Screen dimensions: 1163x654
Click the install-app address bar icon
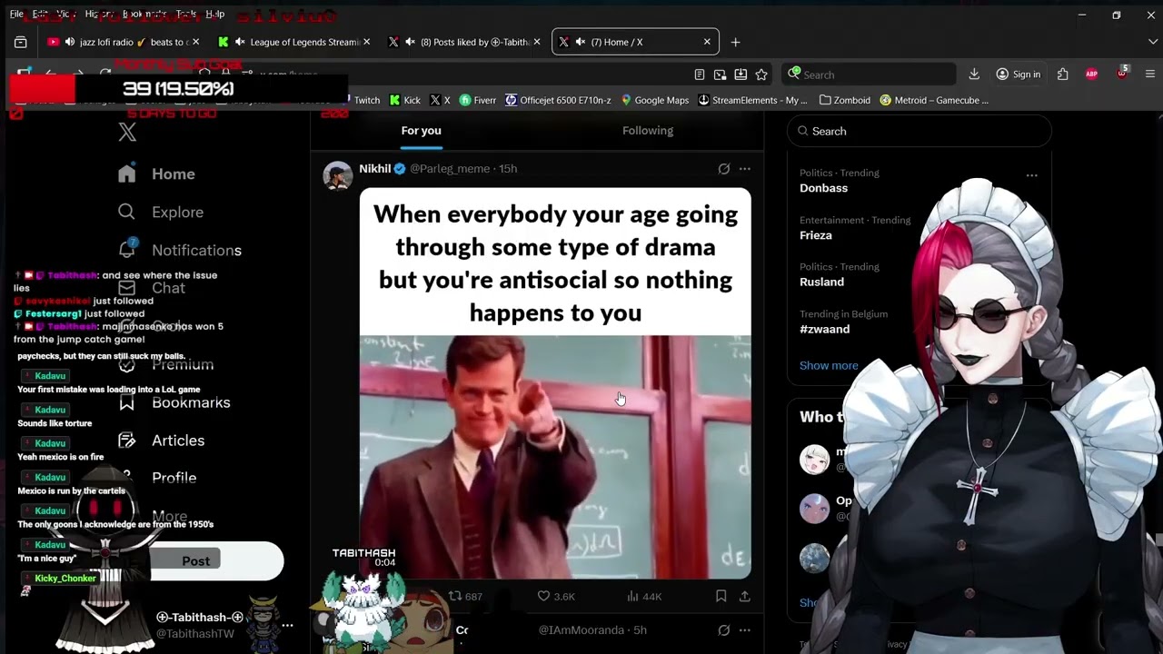pos(741,74)
